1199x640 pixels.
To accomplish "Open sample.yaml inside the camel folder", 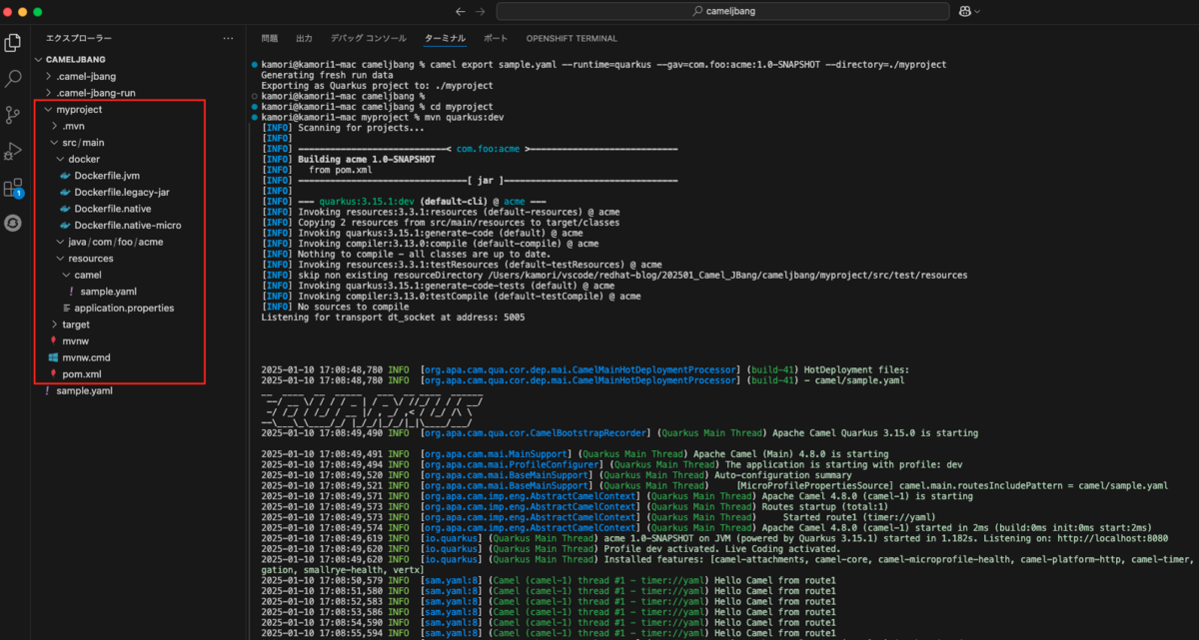I will coord(108,292).
